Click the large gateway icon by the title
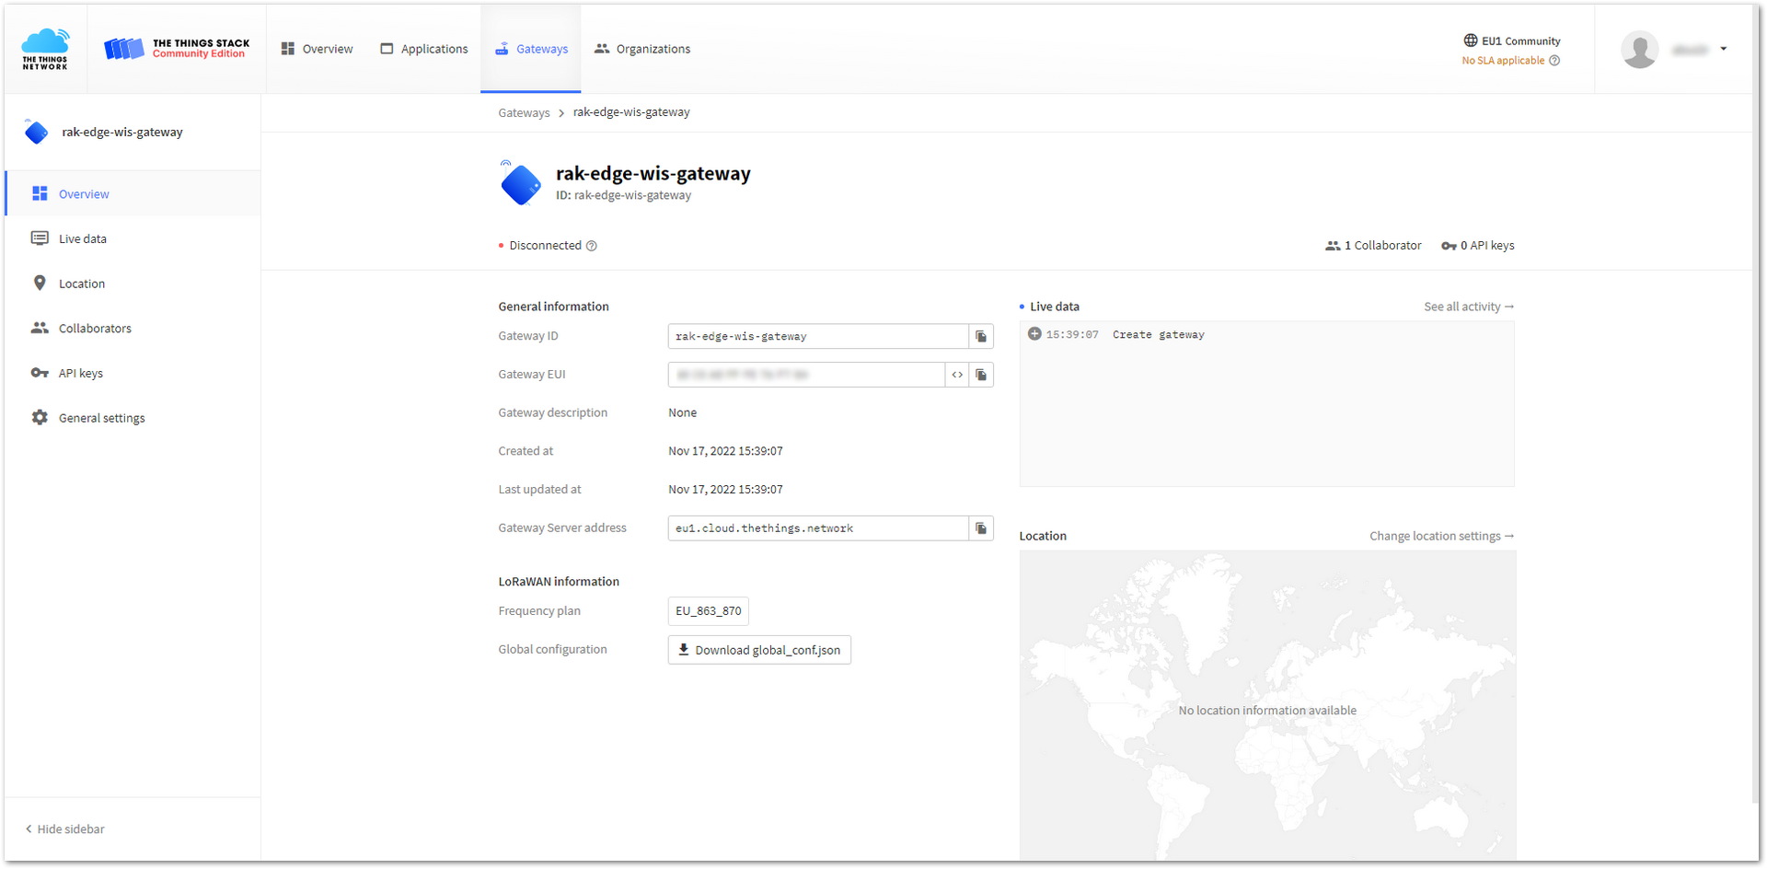The width and height of the screenshot is (1767, 869). point(521,183)
